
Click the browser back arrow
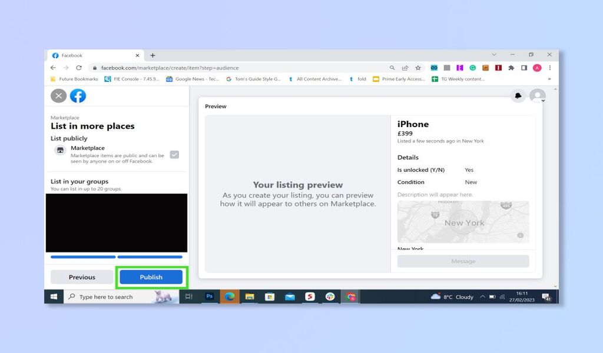tap(53, 68)
